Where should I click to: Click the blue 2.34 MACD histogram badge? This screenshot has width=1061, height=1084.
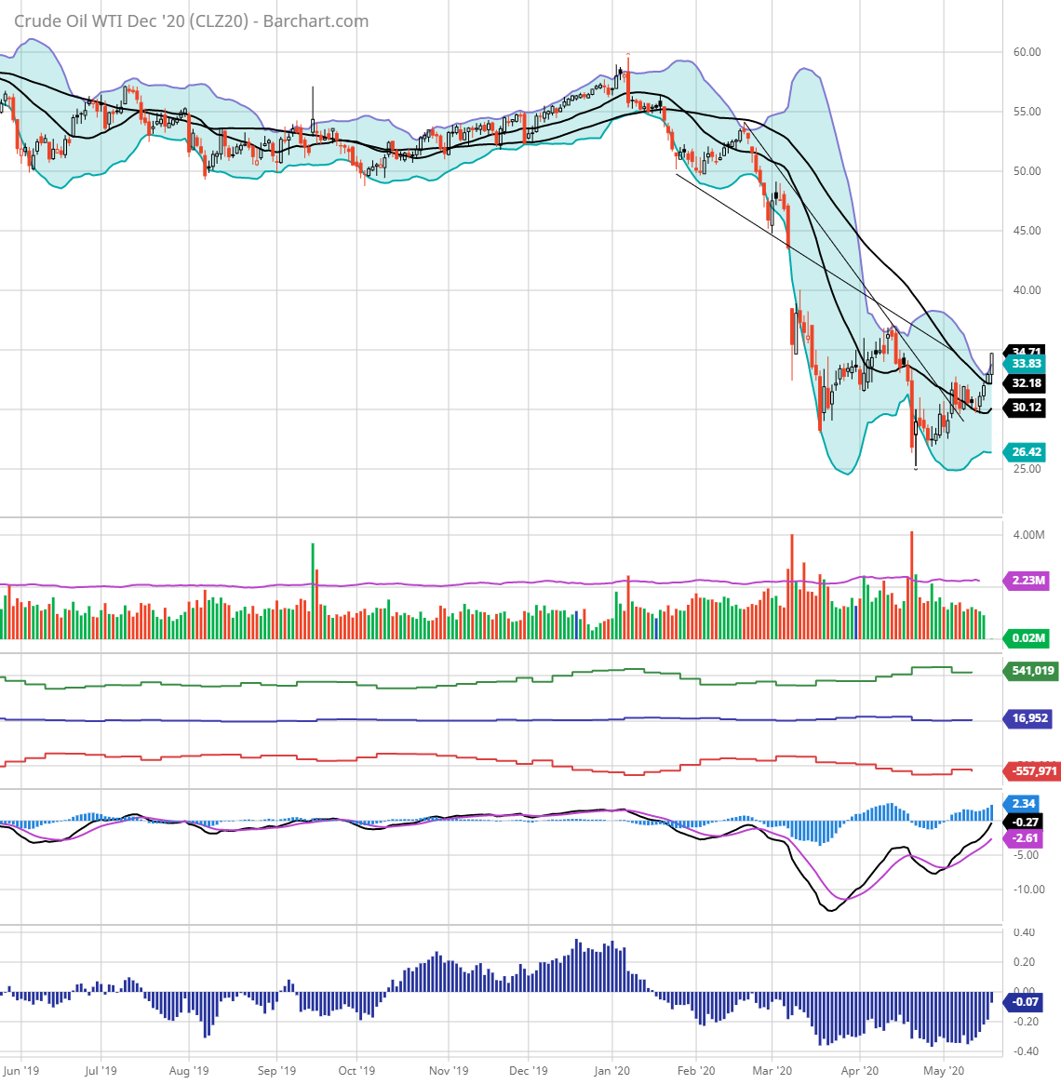1022,802
